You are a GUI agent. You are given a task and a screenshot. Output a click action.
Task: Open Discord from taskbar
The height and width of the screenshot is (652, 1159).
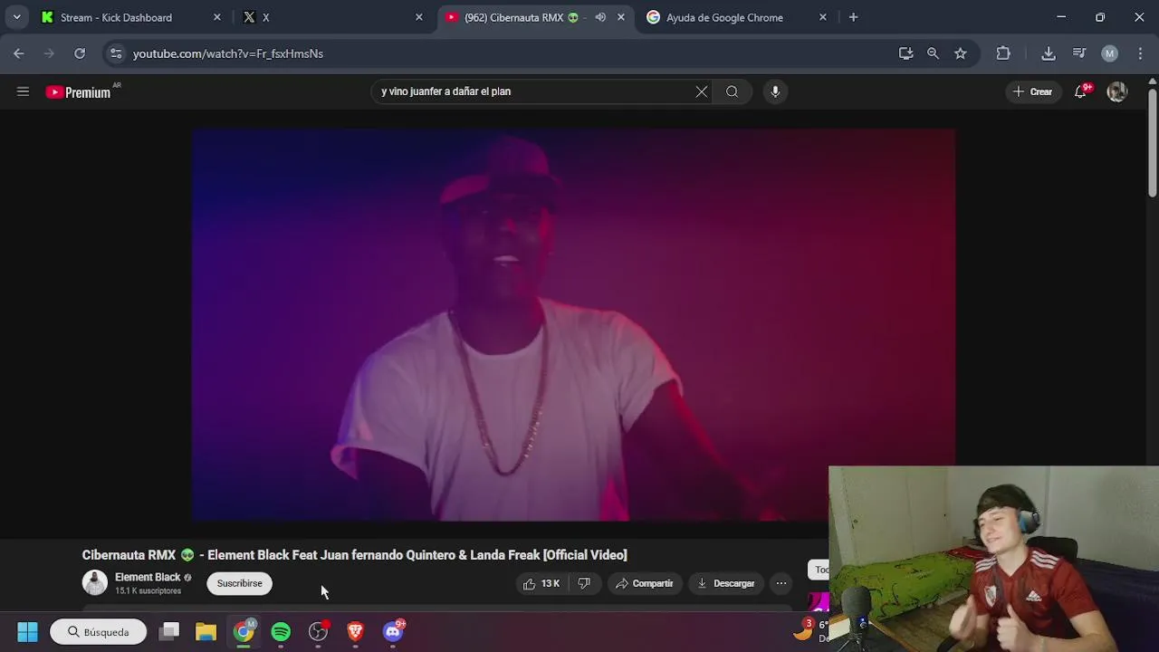tap(393, 632)
